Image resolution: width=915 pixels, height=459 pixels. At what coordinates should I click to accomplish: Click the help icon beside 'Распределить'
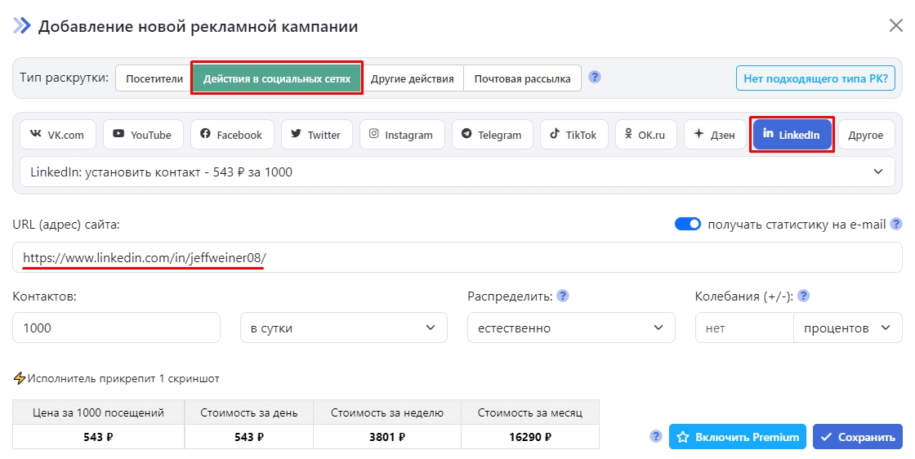pyautogui.click(x=563, y=296)
